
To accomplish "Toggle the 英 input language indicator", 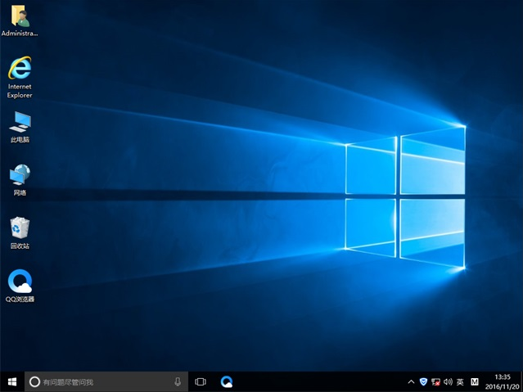I will pos(460,381).
